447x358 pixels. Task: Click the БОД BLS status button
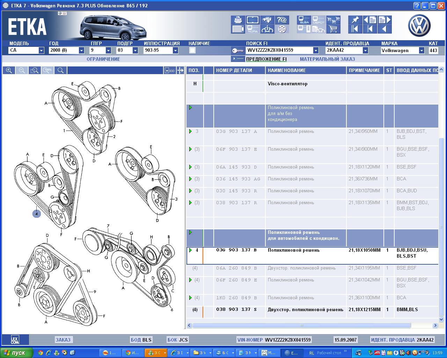[x=141, y=340]
